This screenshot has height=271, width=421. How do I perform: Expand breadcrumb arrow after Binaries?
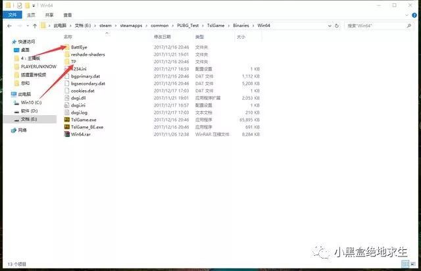click(253, 26)
